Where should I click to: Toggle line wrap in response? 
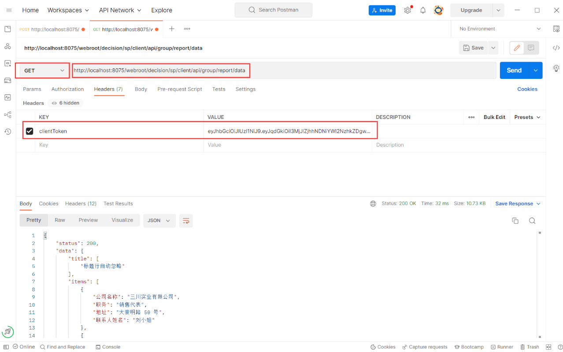pos(186,221)
